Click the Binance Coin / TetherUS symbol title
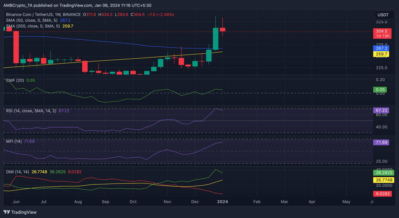The width and height of the screenshot is (399, 218). (43, 15)
